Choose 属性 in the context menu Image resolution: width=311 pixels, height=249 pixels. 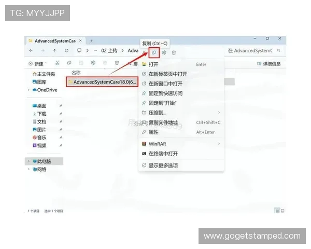pyautogui.click(x=181, y=132)
